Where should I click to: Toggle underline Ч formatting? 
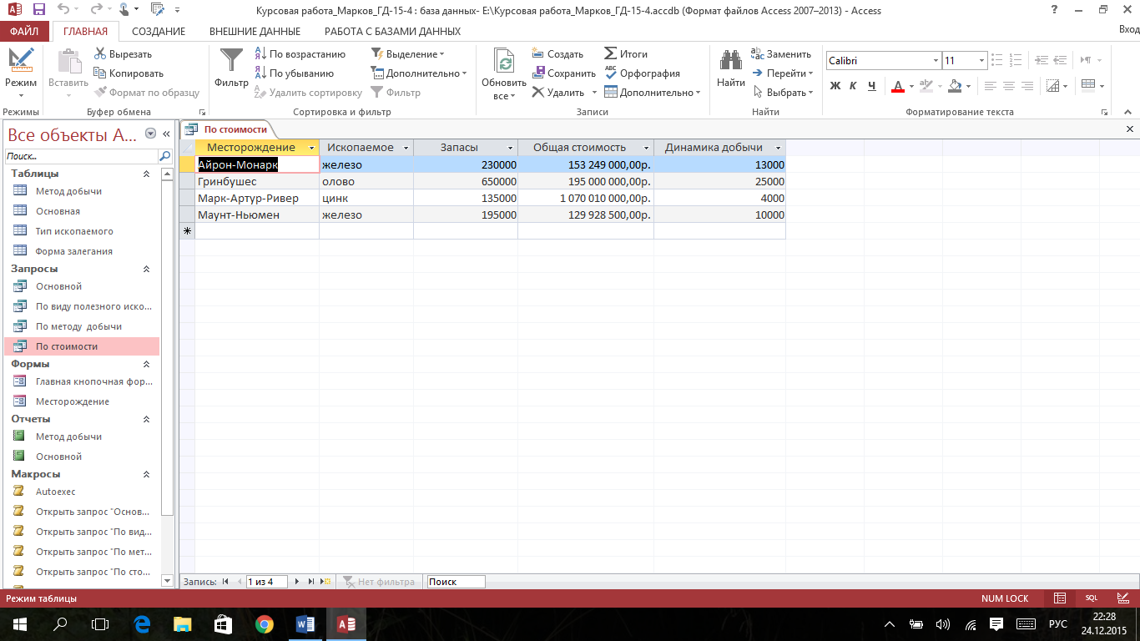point(871,86)
